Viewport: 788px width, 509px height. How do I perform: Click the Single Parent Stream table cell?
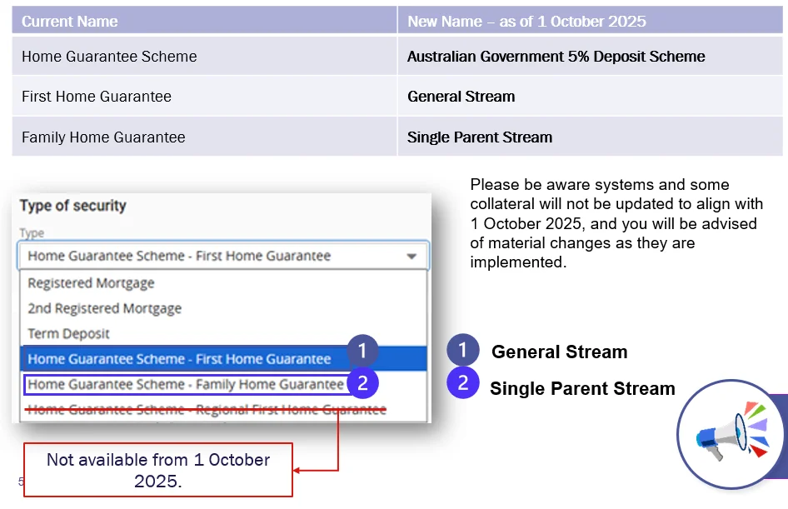(x=590, y=137)
